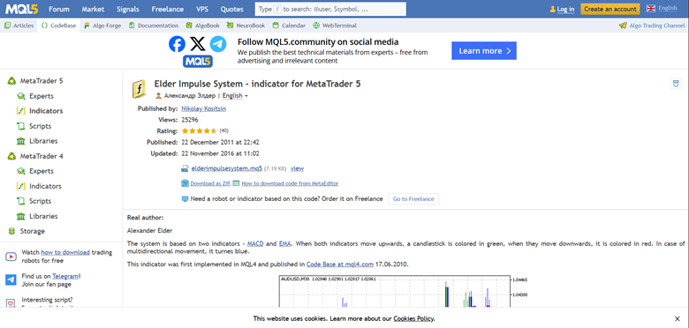Click the star rating for this indicator
The width and height of the screenshot is (689, 328).
coord(199,130)
